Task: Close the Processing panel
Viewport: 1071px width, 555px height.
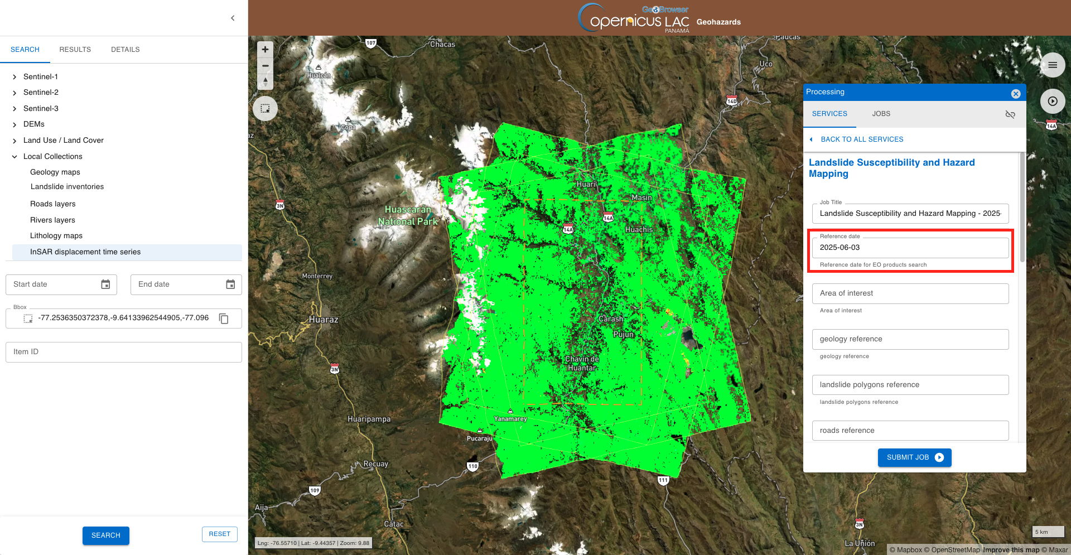Action: tap(1016, 94)
